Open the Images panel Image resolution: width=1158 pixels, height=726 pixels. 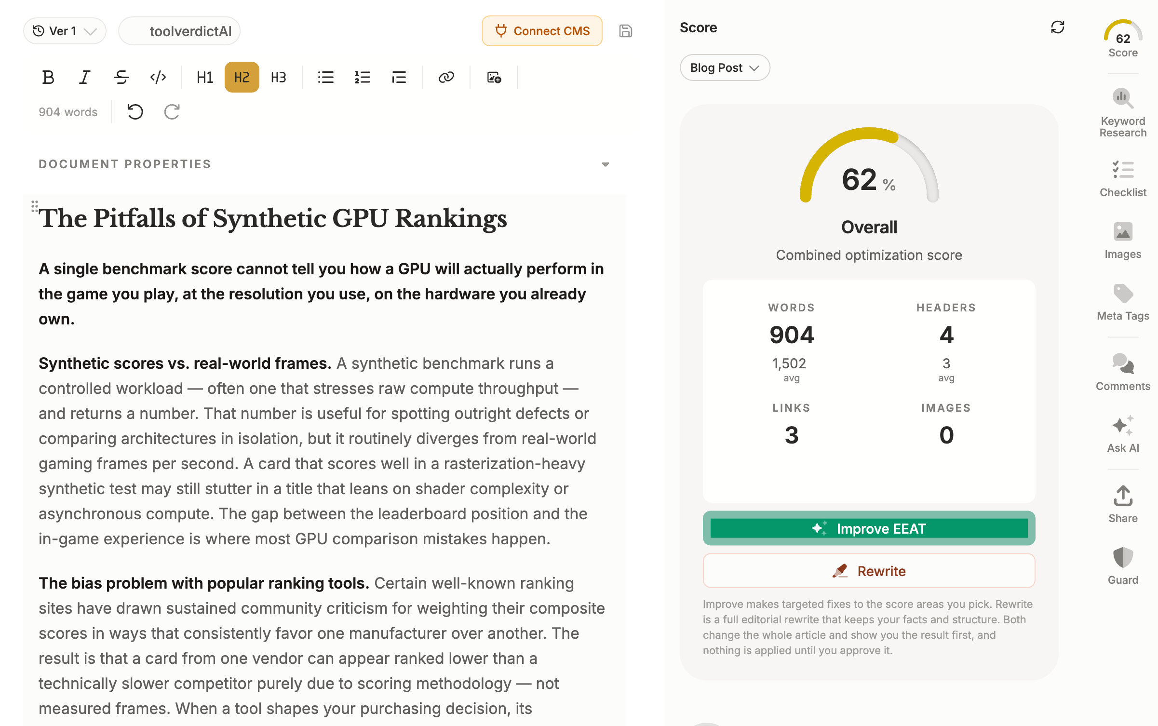1123,240
